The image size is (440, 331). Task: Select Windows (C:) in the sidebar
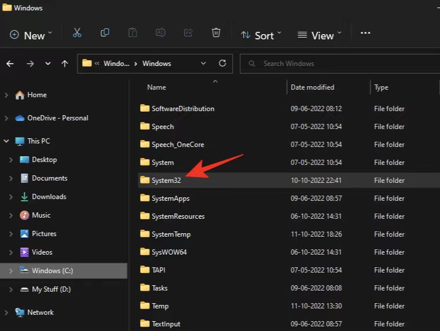point(64,271)
